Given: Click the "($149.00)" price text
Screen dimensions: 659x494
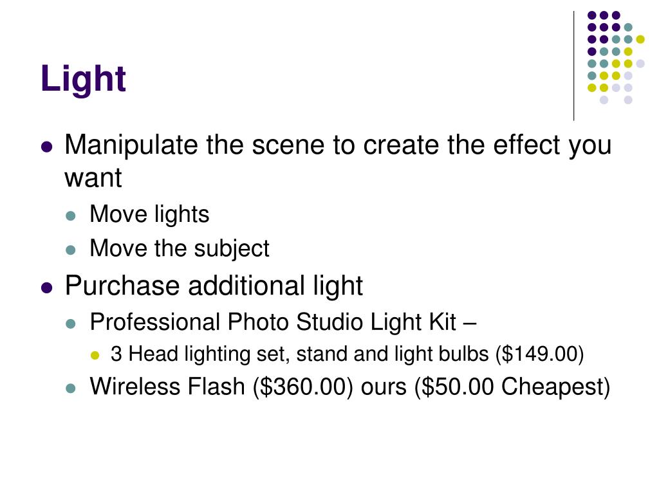Looking at the screenshot, I should pyautogui.click(x=539, y=354).
